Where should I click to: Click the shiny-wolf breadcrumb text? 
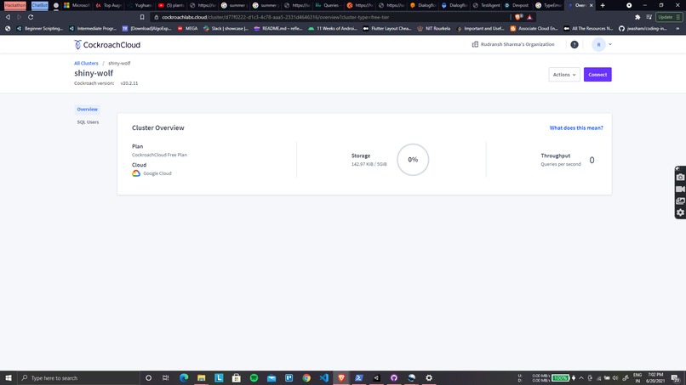tap(119, 64)
